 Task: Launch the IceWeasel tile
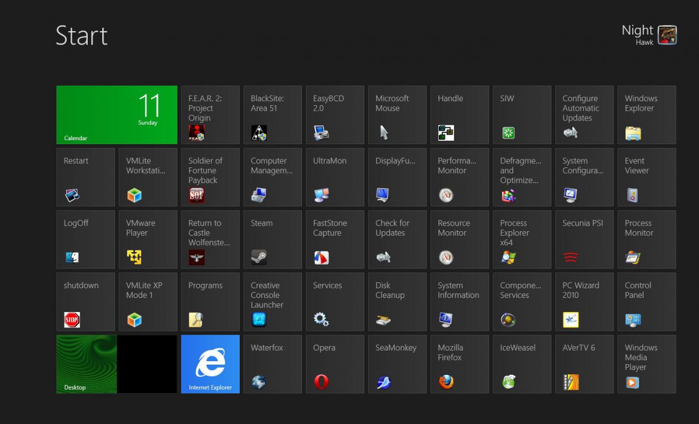(522, 364)
